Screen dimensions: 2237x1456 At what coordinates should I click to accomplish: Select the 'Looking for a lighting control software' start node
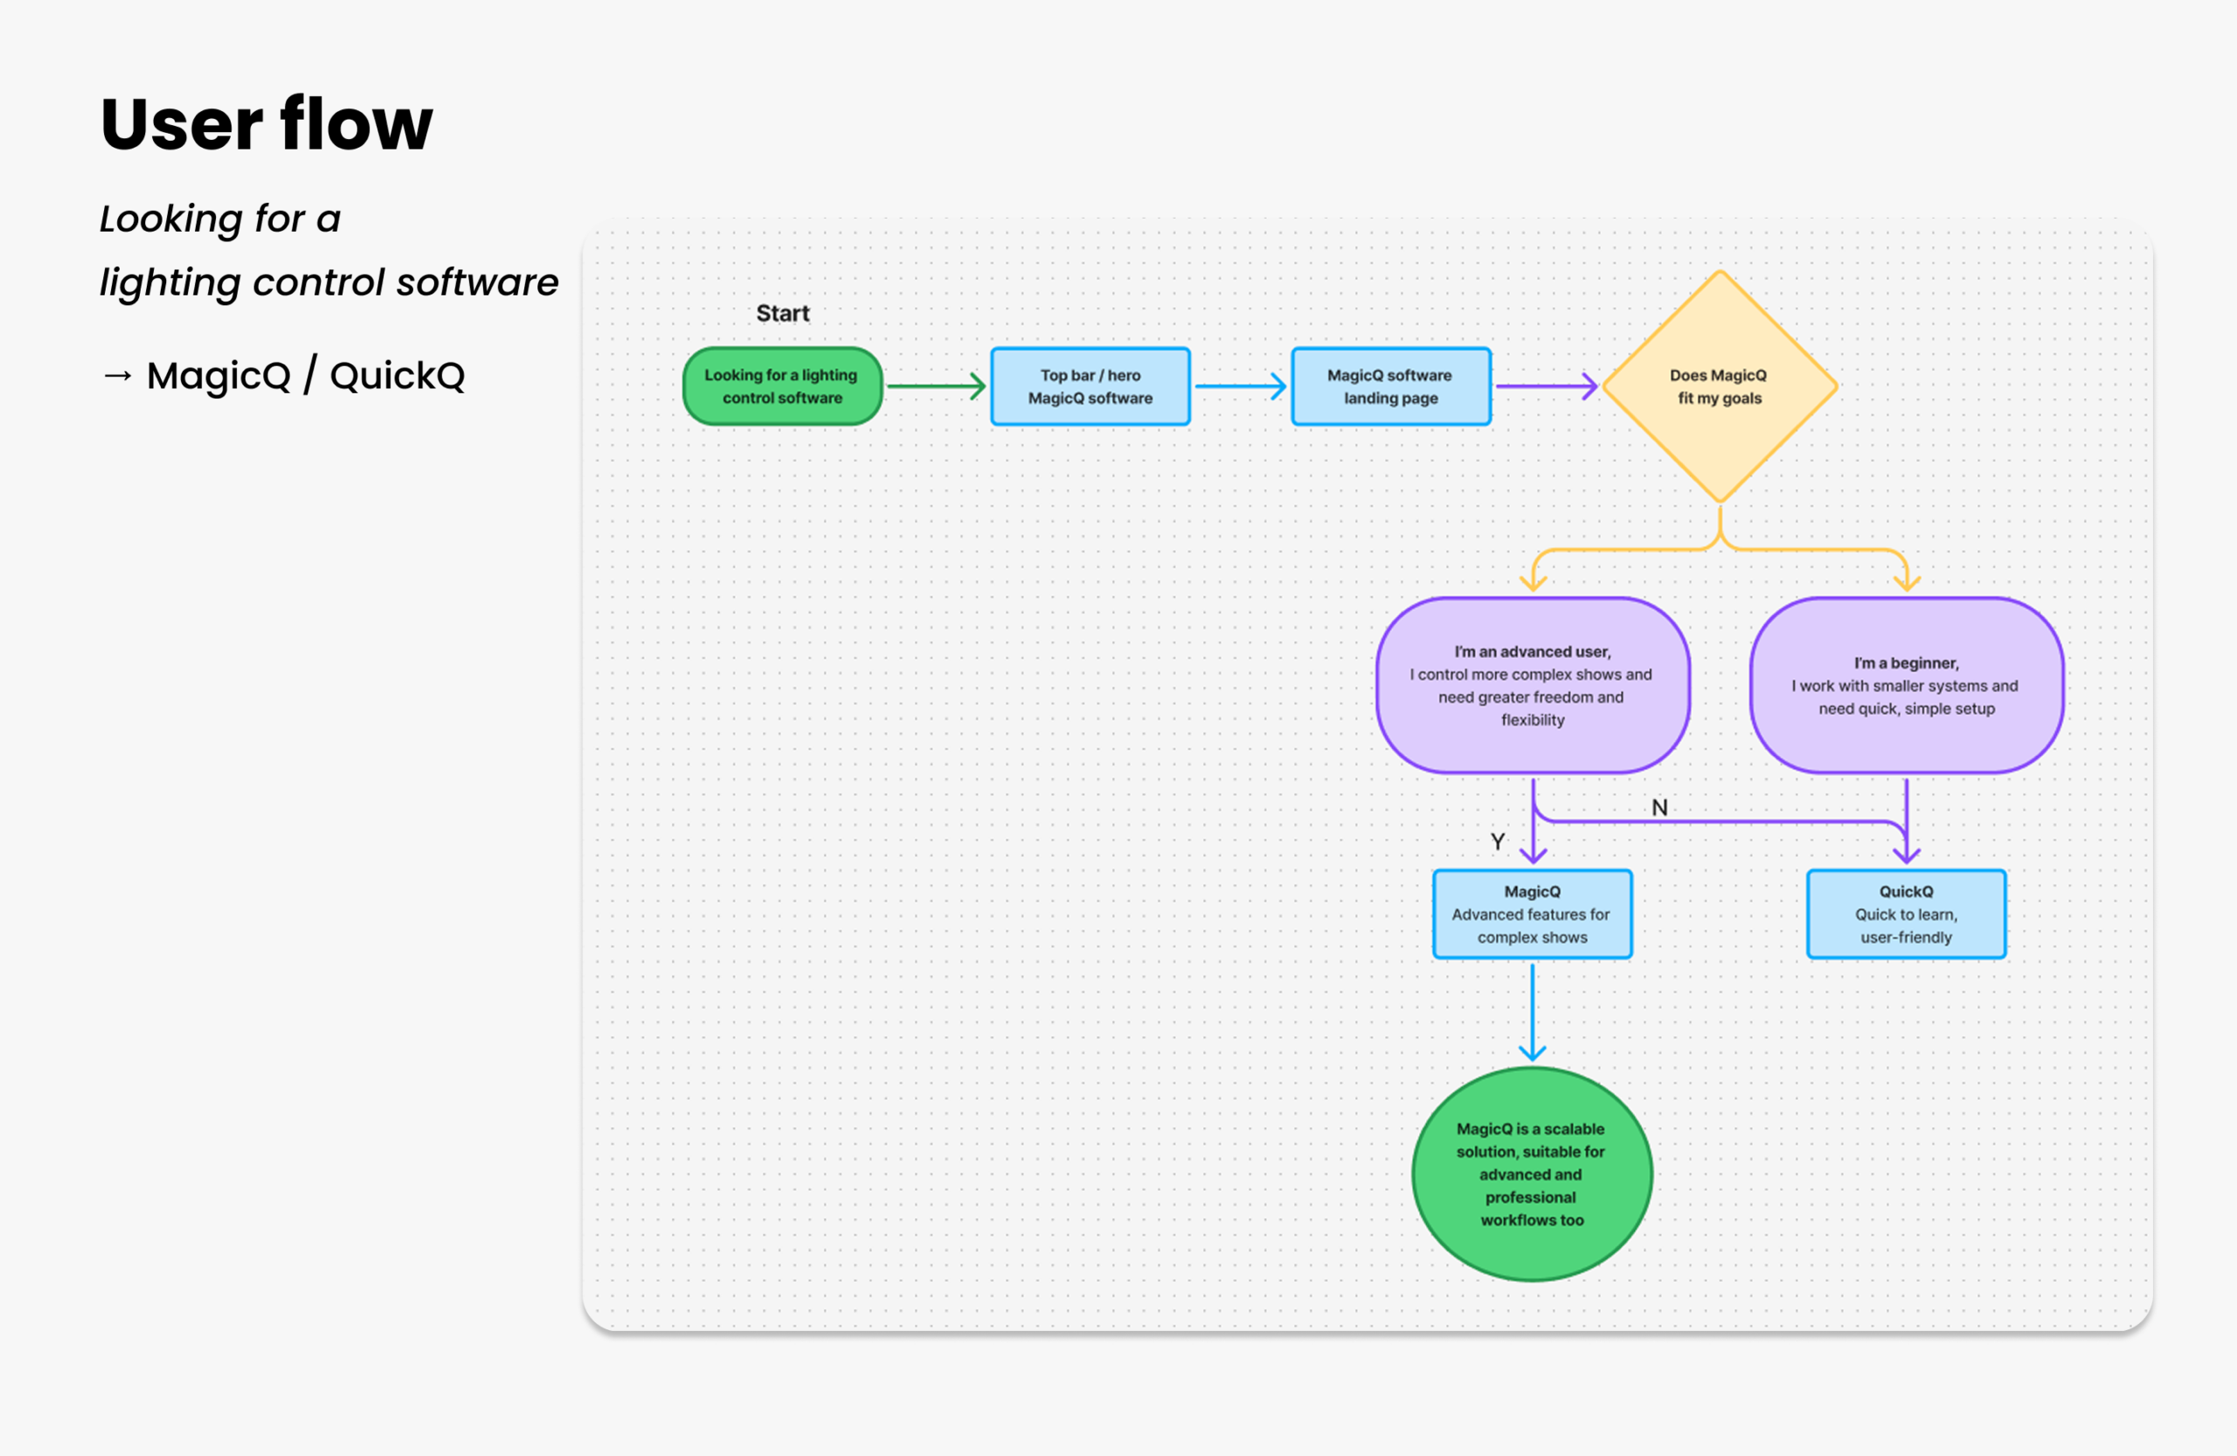point(782,386)
